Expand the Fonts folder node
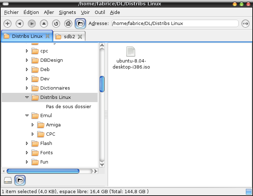 (27, 152)
